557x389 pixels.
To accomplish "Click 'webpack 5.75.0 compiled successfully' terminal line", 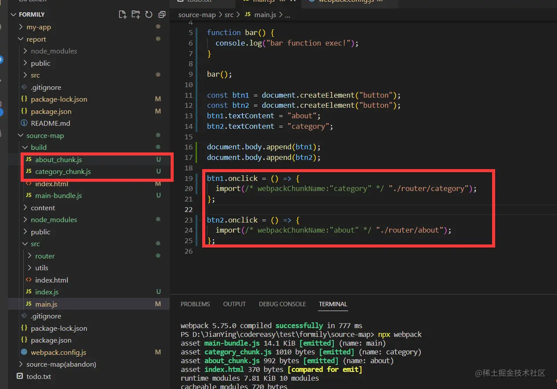I will tap(271, 325).
